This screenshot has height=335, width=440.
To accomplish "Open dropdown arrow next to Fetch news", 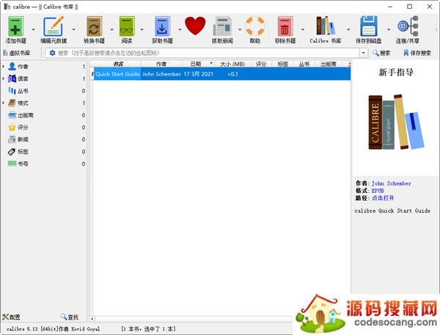I will (240, 29).
